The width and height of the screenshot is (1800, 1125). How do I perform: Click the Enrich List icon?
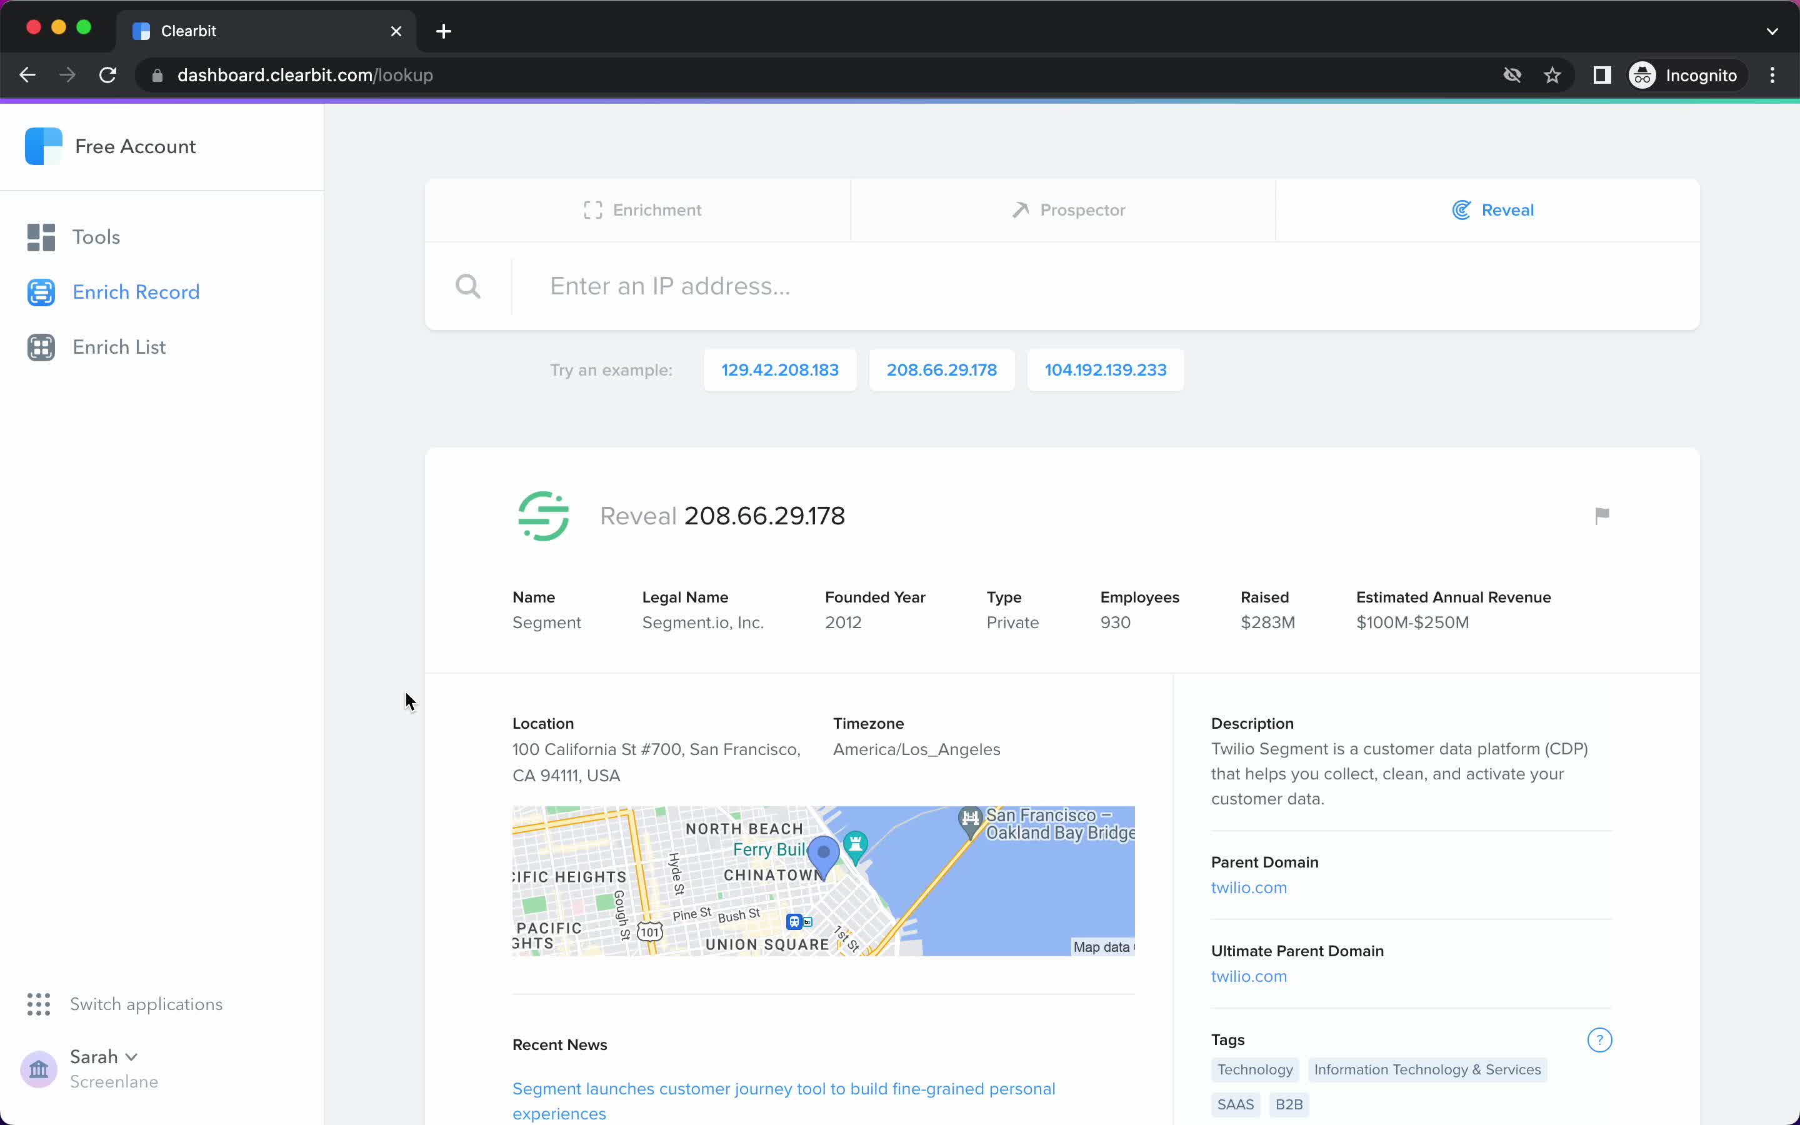(41, 347)
